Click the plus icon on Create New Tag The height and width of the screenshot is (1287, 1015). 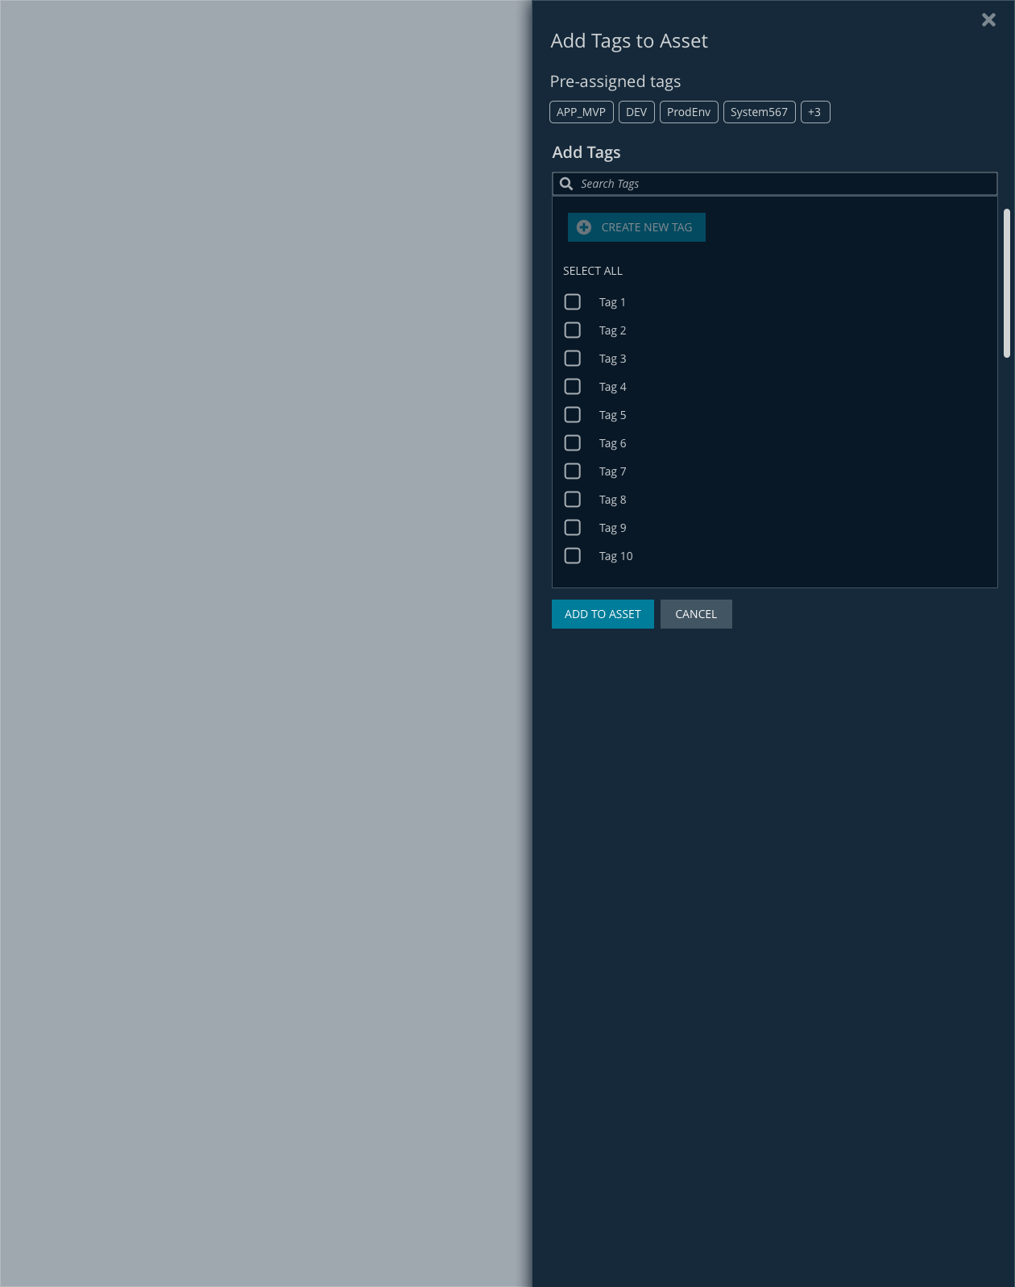pos(584,227)
